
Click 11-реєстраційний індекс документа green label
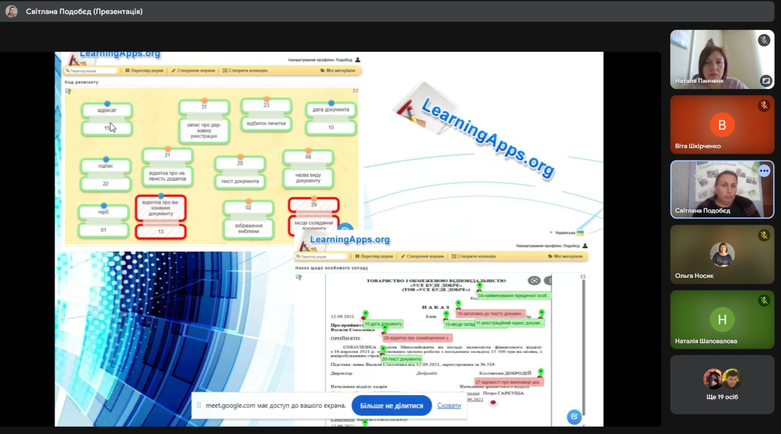[509, 323]
